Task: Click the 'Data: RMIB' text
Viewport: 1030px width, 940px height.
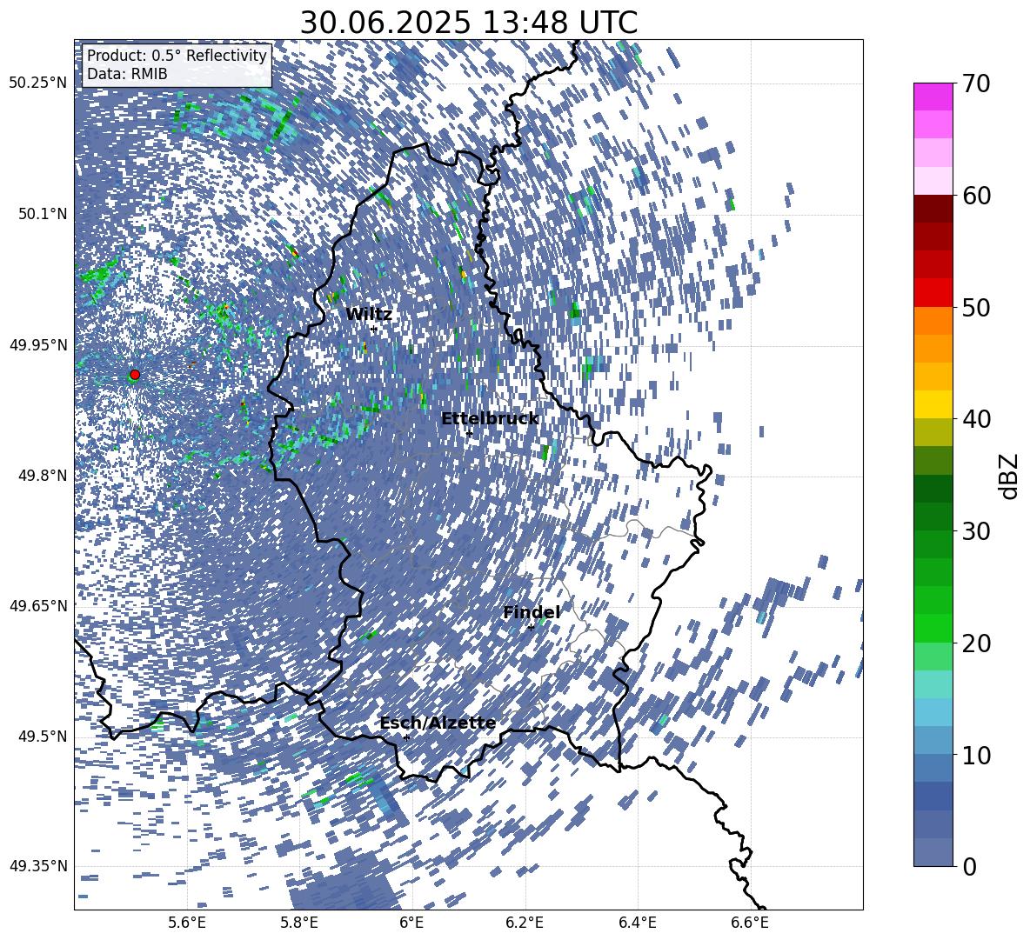Action: pos(127,74)
